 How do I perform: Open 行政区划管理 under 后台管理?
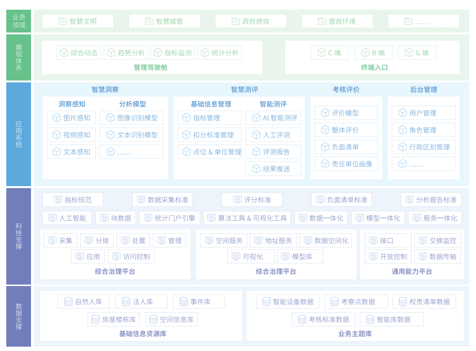tap(424, 147)
